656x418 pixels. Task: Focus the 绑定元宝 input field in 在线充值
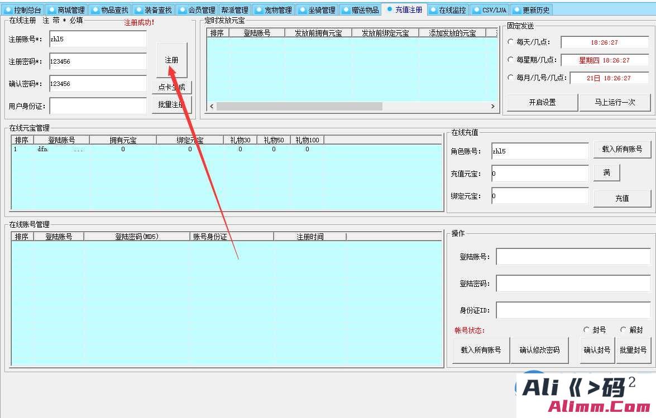[540, 196]
